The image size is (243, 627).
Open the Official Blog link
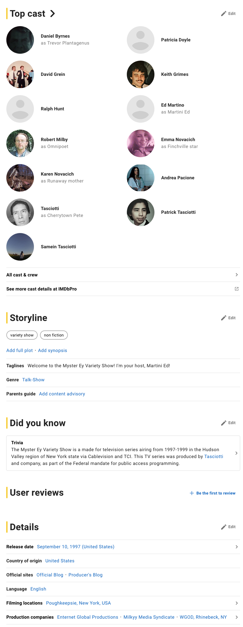[x=50, y=575]
